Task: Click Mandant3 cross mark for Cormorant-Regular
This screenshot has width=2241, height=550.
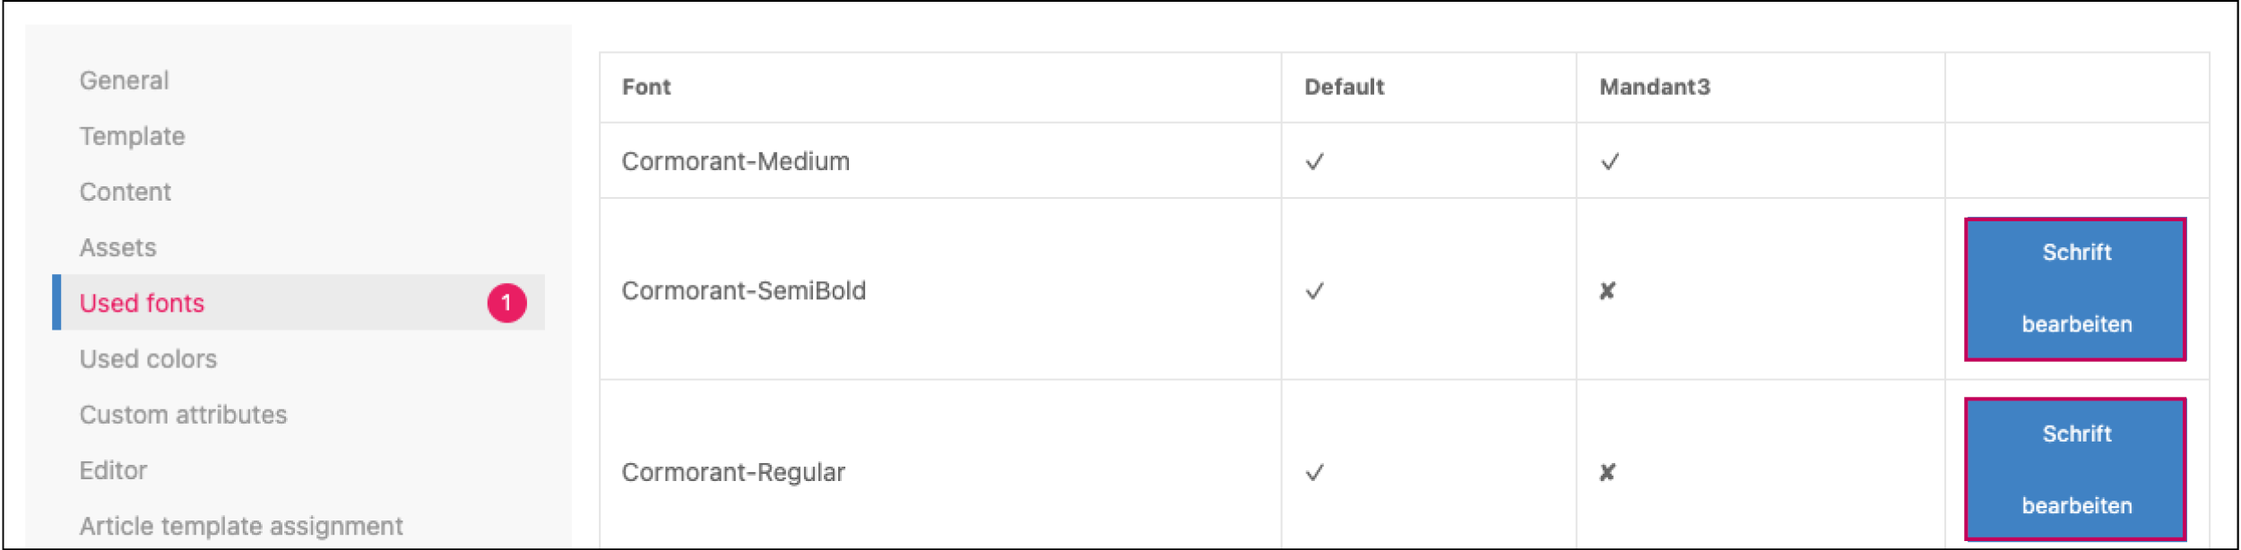Action: pyautogui.click(x=1607, y=473)
